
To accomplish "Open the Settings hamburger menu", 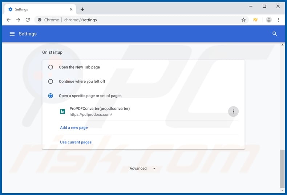I will 12,34.
